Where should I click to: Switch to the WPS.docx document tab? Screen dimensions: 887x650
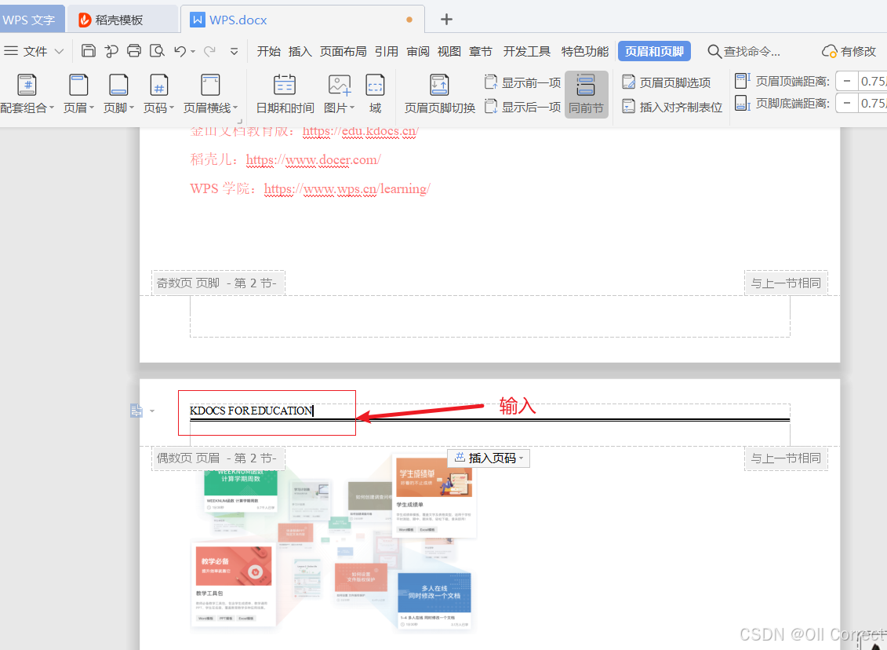(x=303, y=20)
